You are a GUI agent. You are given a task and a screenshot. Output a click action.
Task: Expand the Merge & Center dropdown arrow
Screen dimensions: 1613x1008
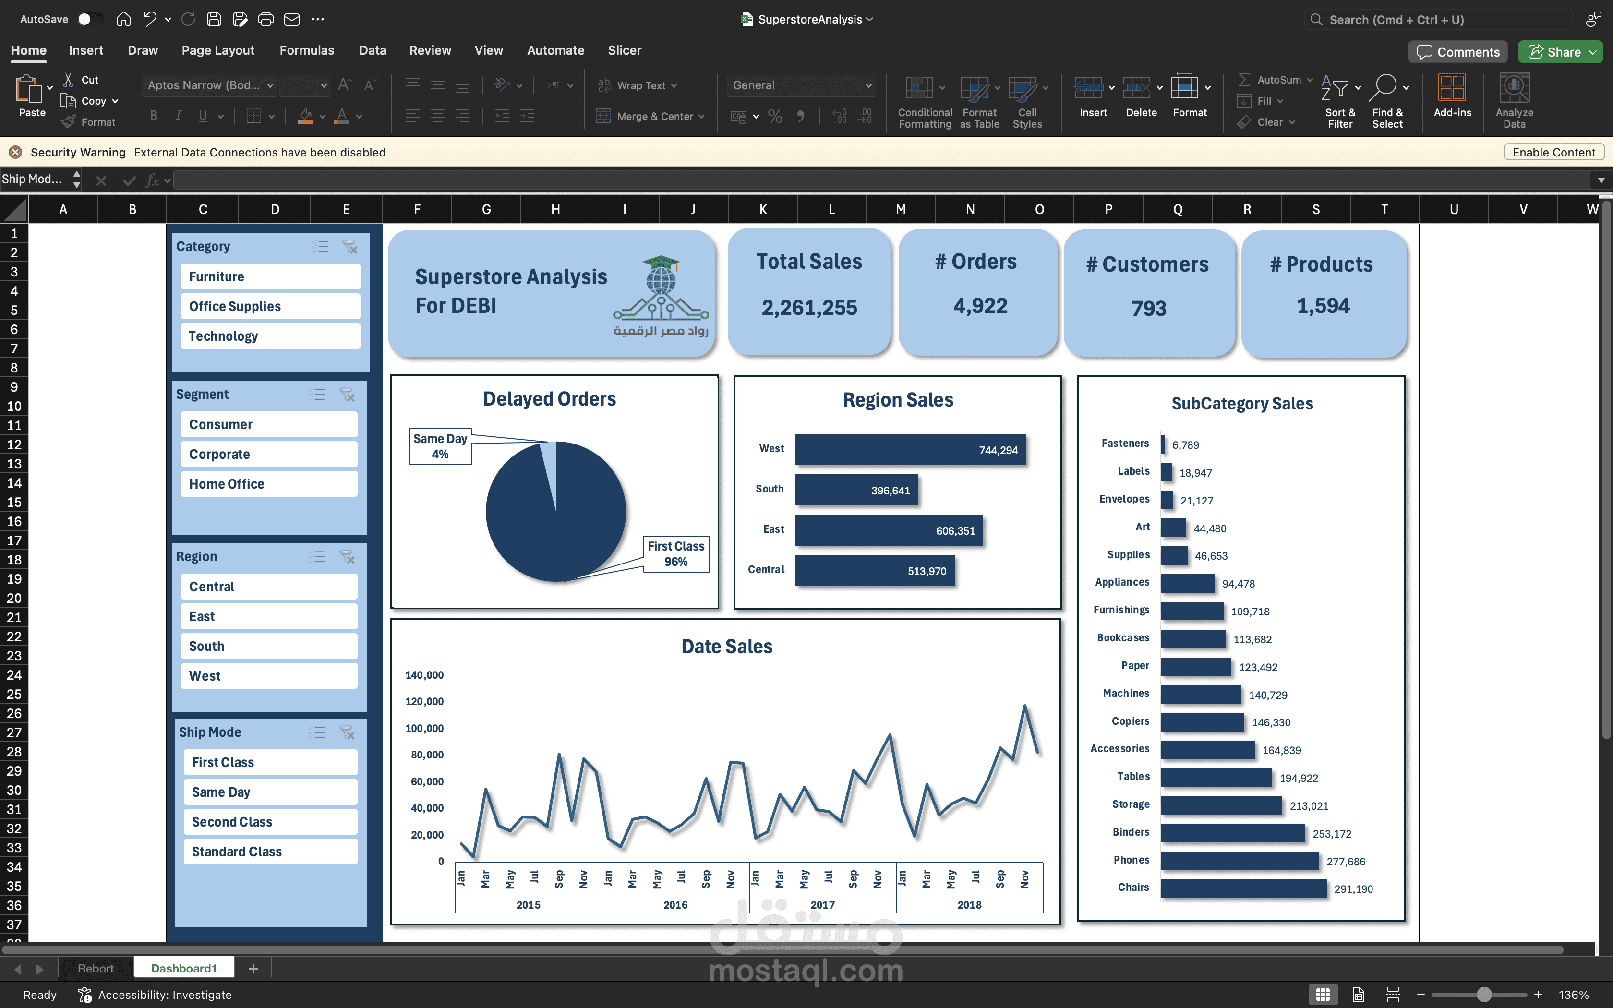pos(702,117)
